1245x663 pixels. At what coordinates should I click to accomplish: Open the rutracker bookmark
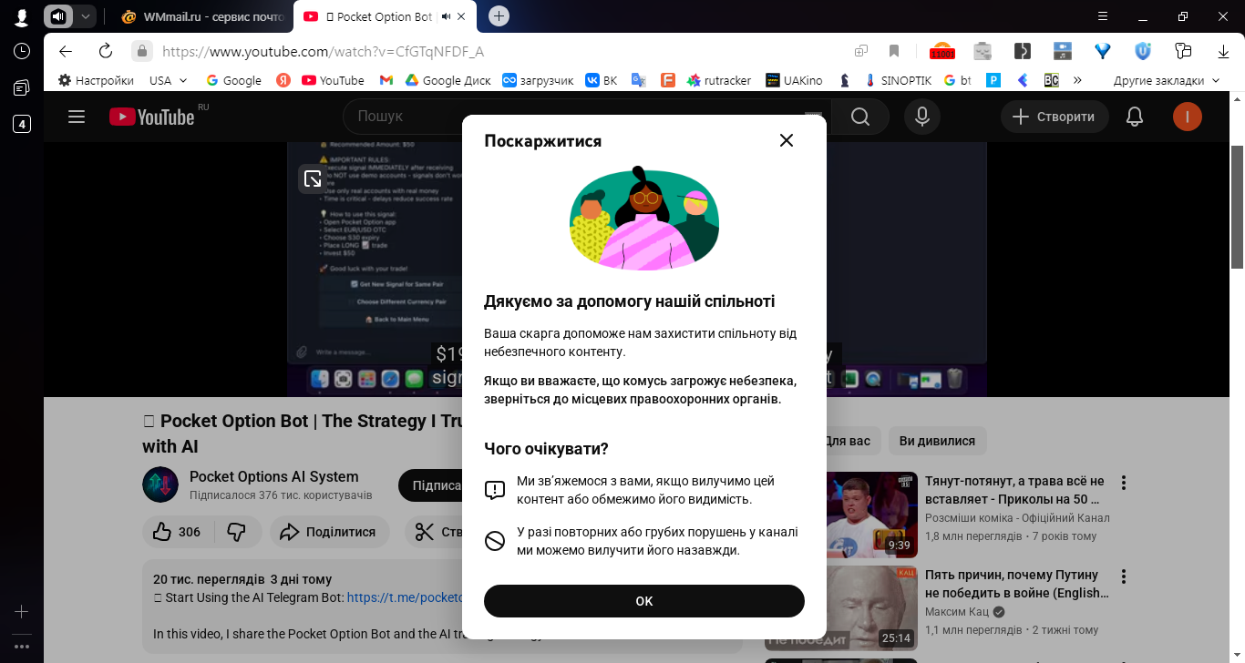[719, 80]
